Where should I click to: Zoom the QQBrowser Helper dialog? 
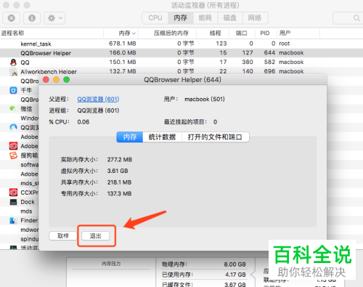point(67,80)
